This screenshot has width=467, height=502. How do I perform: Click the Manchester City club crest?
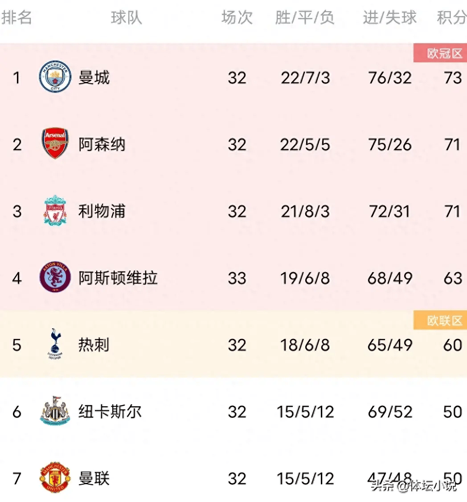click(x=55, y=77)
